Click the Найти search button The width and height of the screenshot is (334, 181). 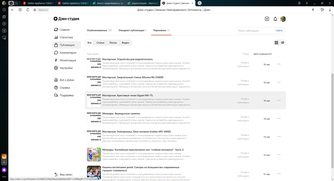279,31
